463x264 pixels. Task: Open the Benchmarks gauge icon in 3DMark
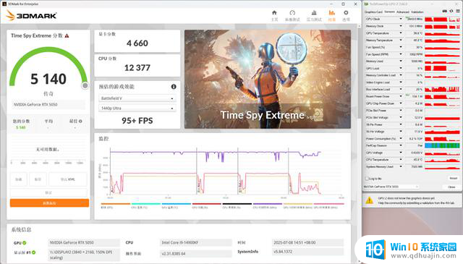click(292, 13)
